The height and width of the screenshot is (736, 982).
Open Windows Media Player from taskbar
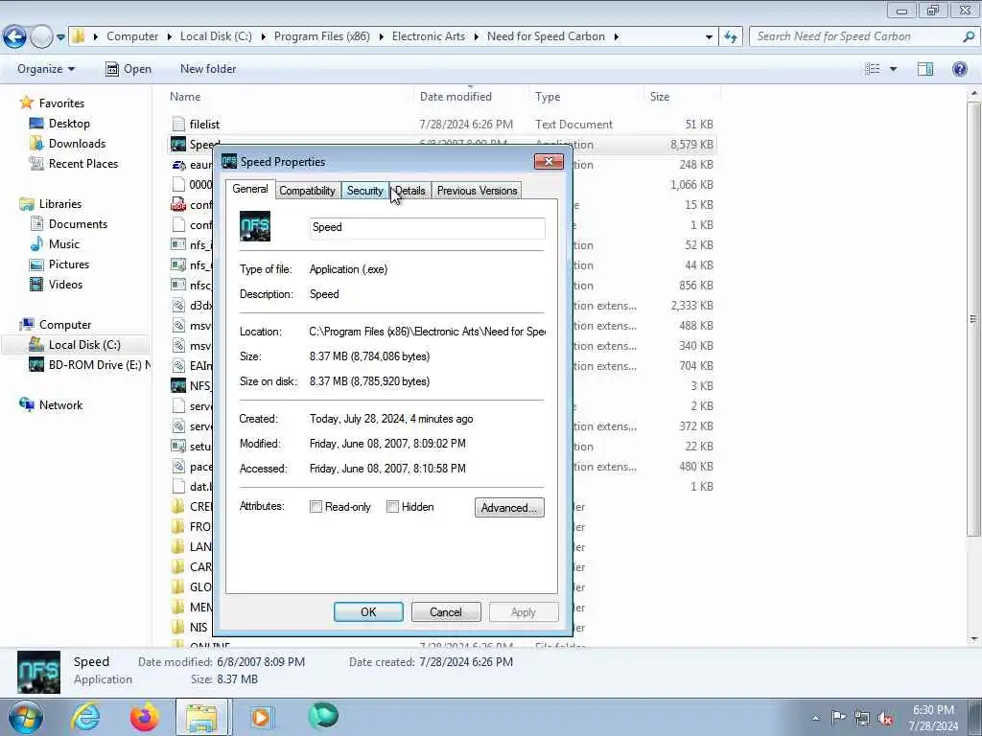tap(261, 717)
